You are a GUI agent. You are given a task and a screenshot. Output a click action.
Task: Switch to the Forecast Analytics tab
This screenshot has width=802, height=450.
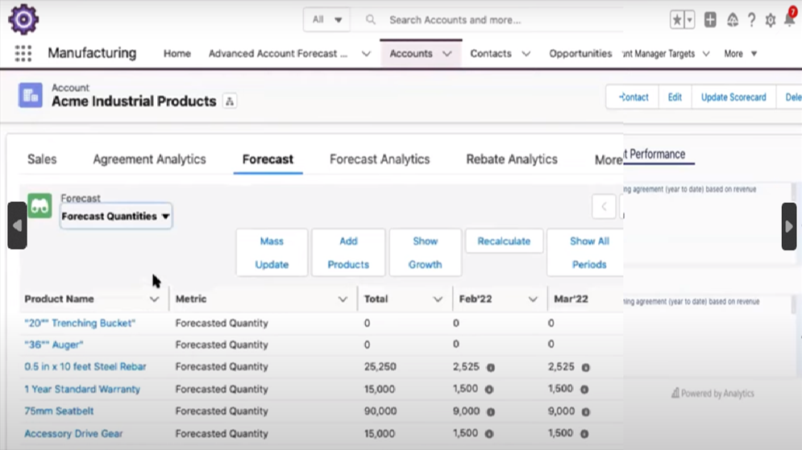click(380, 159)
